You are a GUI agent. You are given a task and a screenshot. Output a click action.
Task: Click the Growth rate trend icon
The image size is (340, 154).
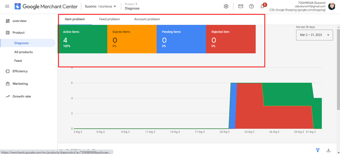click(x=8, y=97)
